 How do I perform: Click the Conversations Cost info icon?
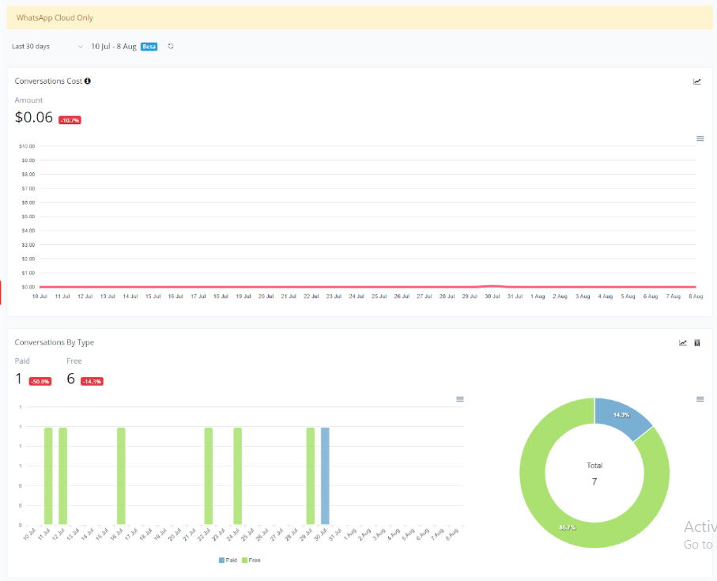[x=88, y=81]
